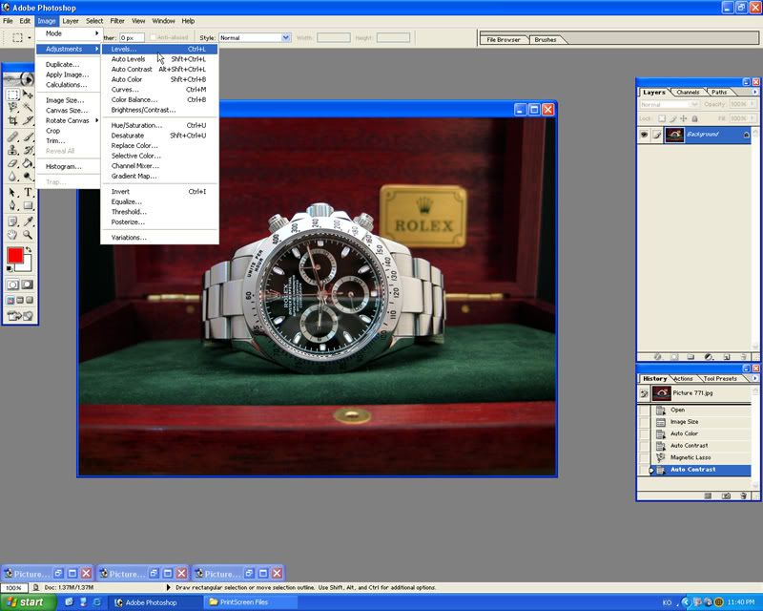This screenshot has width=763, height=611.
Task: Open the layer Opacity slider arrow
Action: pos(753,104)
